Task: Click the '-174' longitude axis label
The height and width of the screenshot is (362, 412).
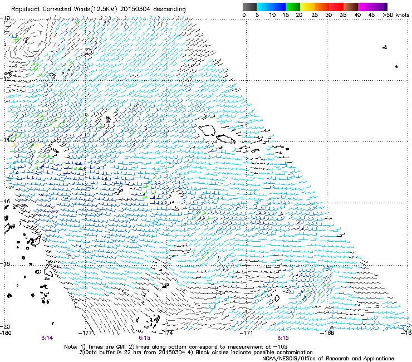Action: [x=166, y=333]
